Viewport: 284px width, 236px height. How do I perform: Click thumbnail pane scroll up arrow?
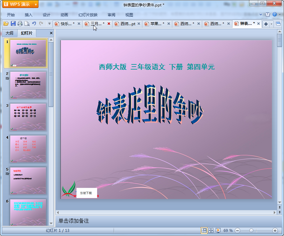click(51, 40)
